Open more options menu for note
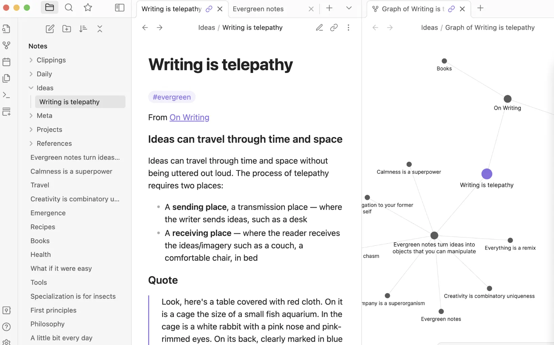The image size is (554, 345). tap(348, 27)
